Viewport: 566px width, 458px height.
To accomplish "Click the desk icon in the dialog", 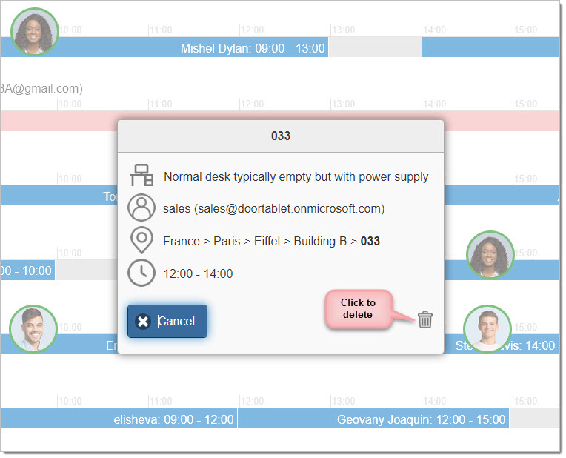I will coord(141,176).
